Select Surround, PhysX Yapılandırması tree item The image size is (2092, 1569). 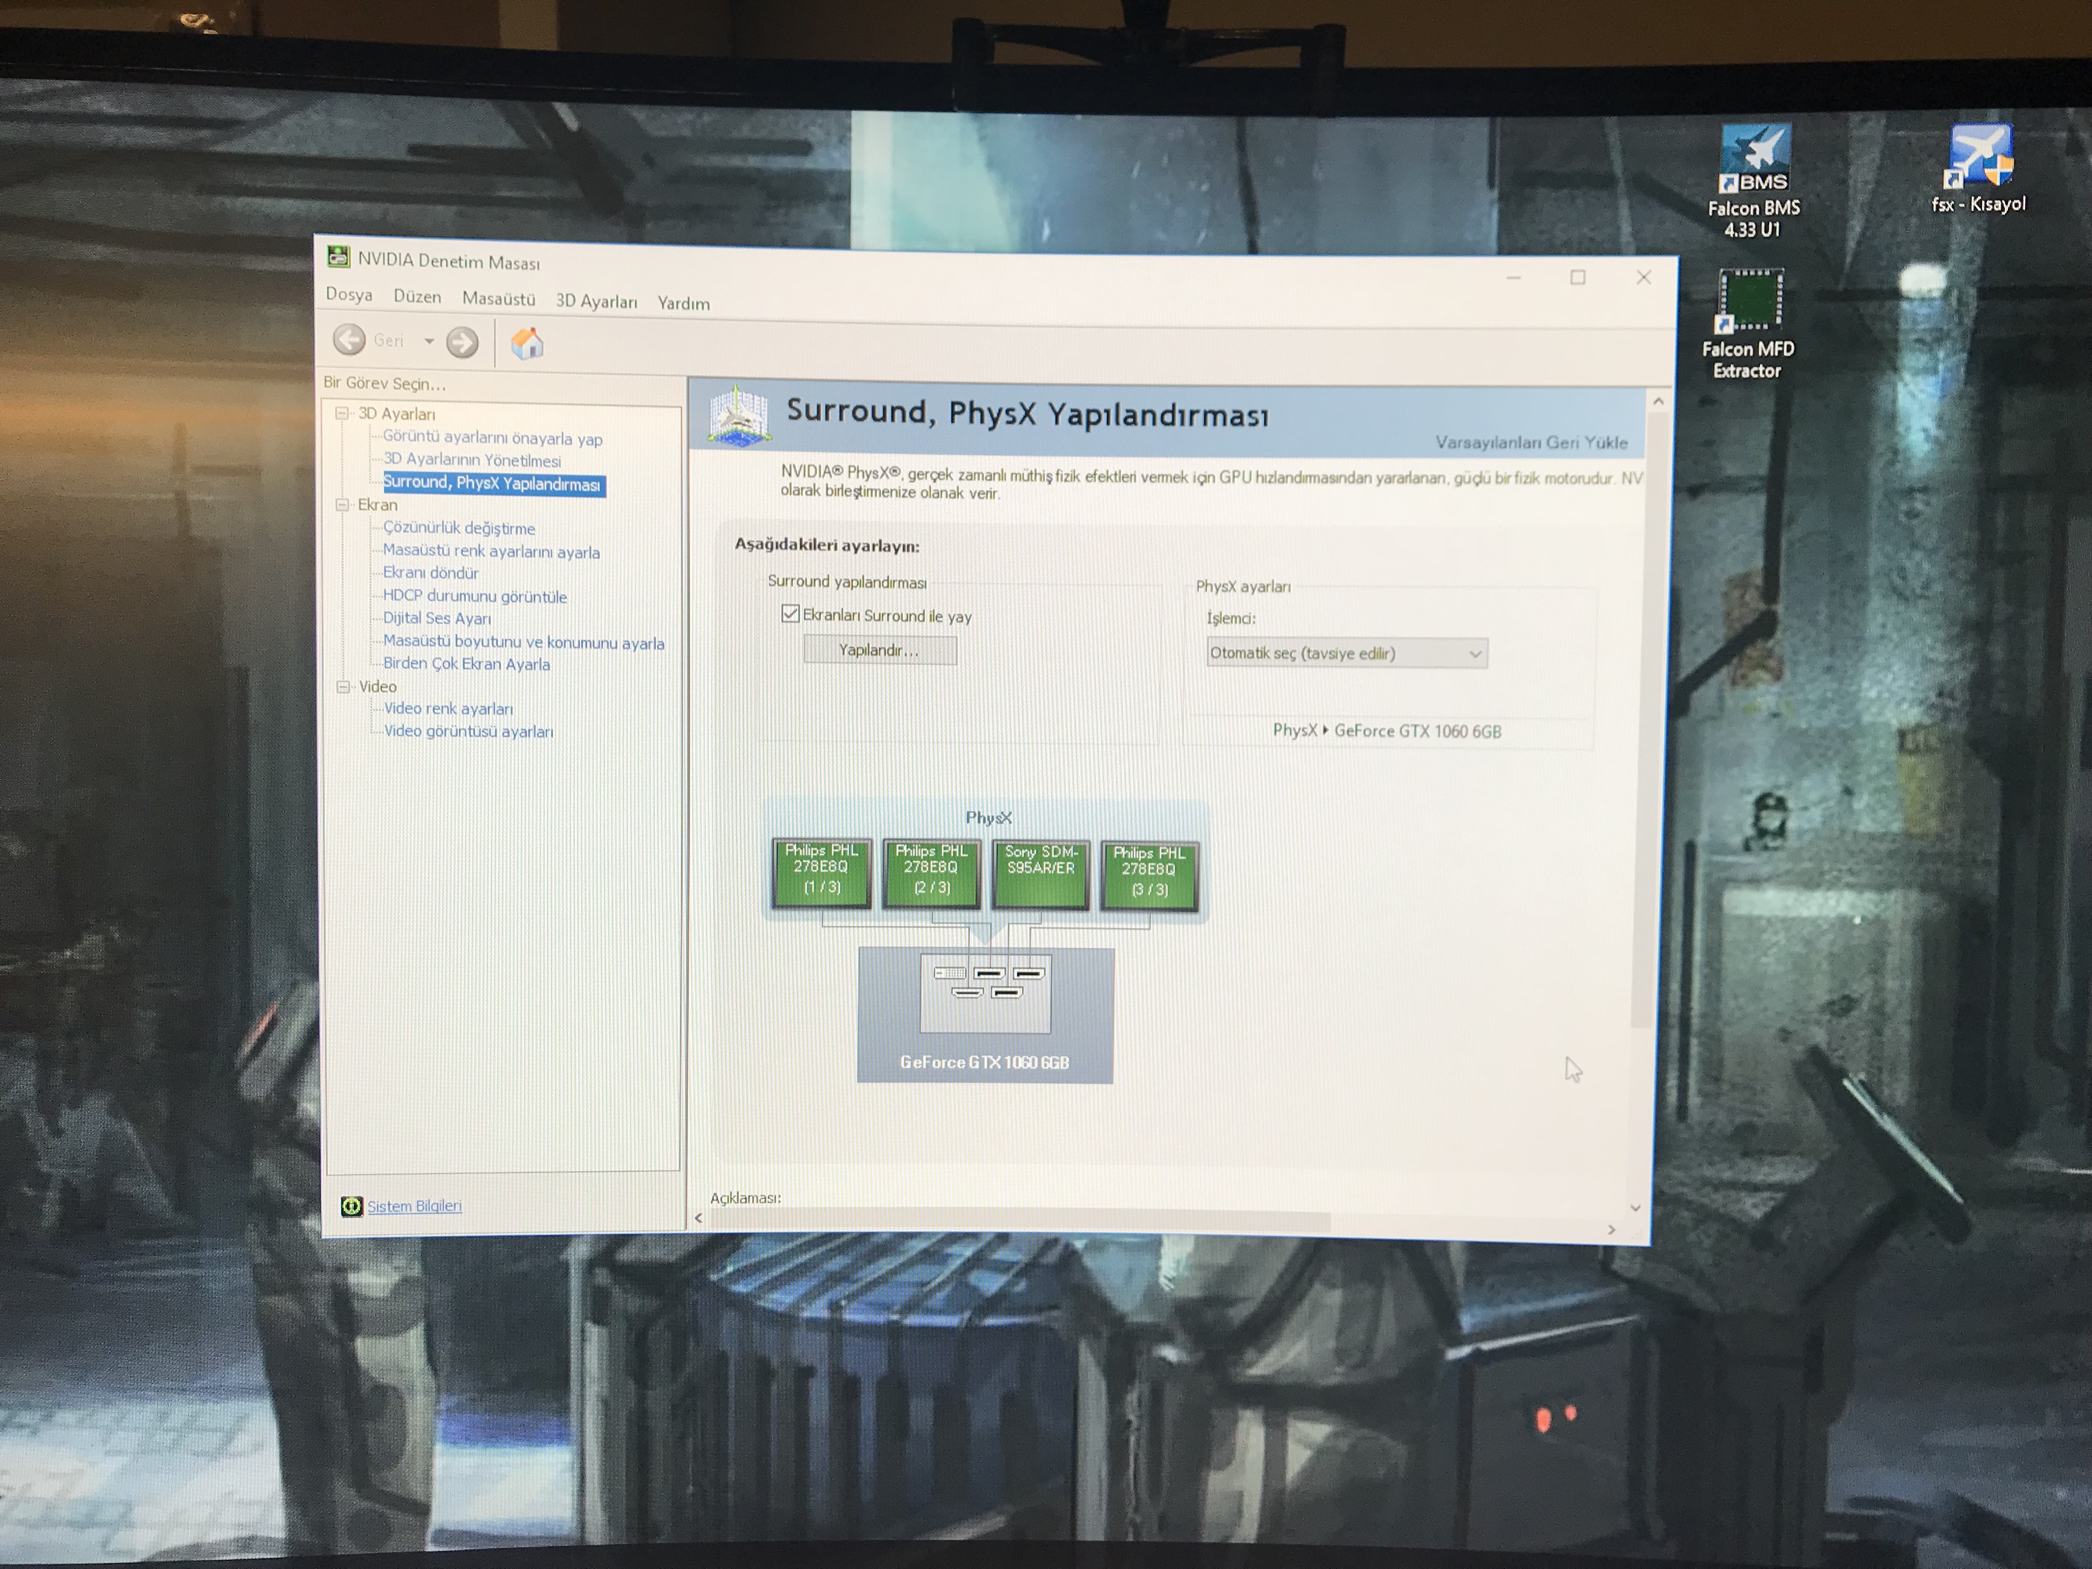[x=493, y=483]
